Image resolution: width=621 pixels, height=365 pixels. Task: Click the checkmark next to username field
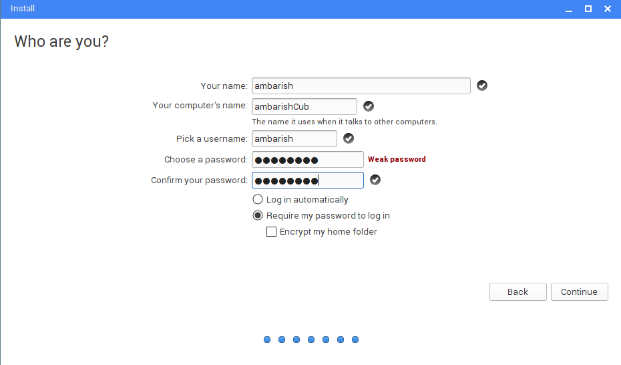[349, 138]
